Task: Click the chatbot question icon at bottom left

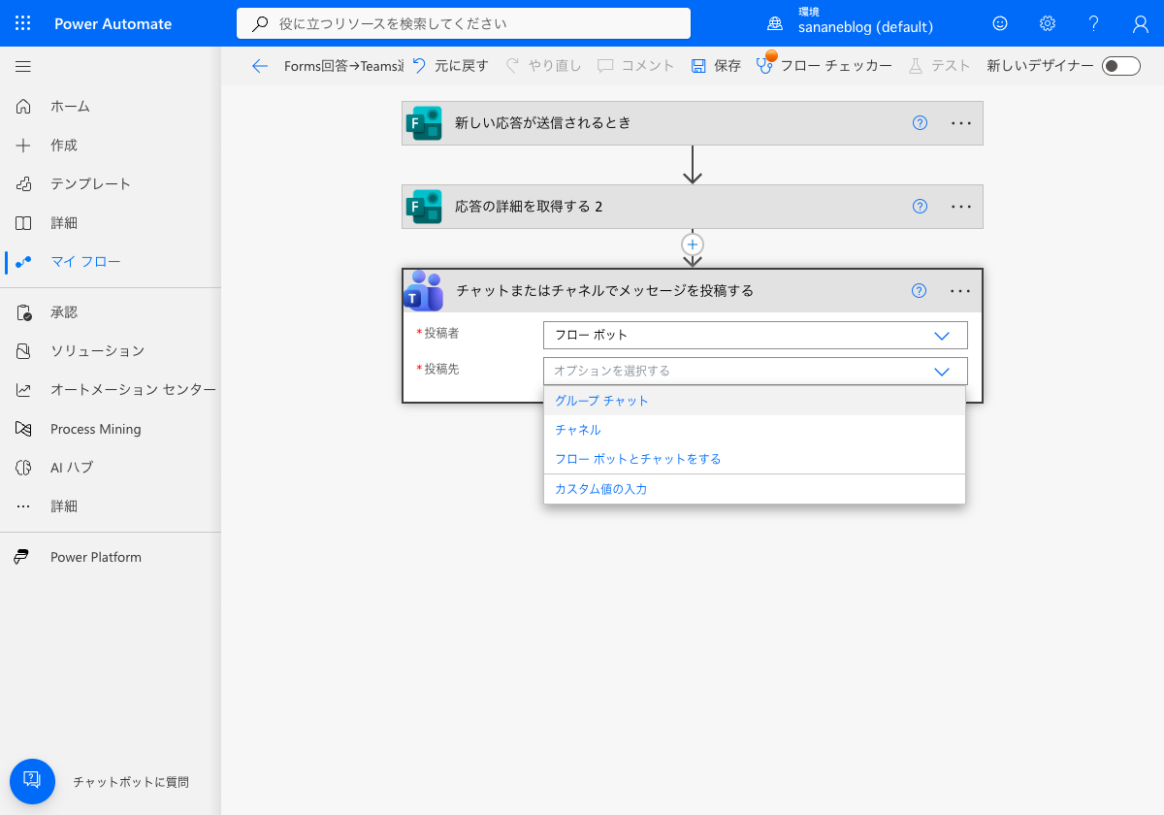Action: (x=32, y=781)
